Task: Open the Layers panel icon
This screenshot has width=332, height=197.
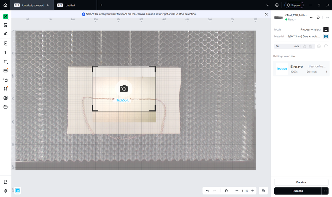Action: click(x=5, y=191)
